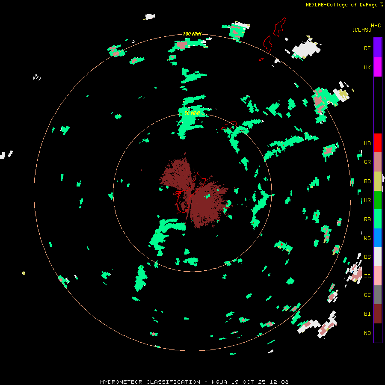Screen dimensions: 385x385
Task: Click the 50 NMI range ring label
Action: click(192, 113)
